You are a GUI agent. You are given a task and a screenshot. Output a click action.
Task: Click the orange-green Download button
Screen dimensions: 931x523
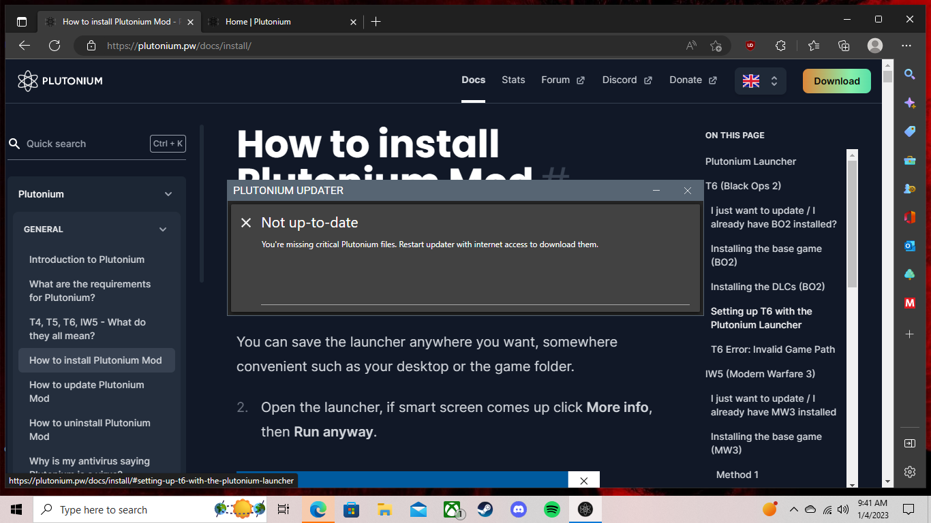[837, 81]
